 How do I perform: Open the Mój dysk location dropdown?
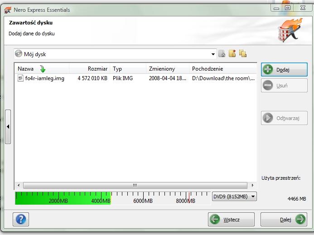(x=213, y=54)
